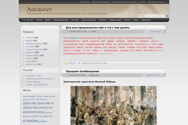
Task: Click the 9 мая tag in Метки
Action: [25, 97]
